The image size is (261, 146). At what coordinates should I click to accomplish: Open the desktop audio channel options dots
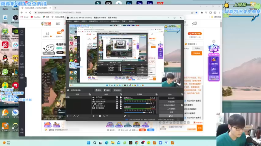[x=154, y=112]
